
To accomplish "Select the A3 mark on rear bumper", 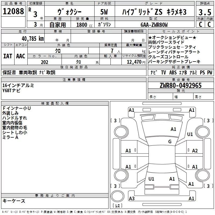I will pyautogui.click(x=132, y=199).
